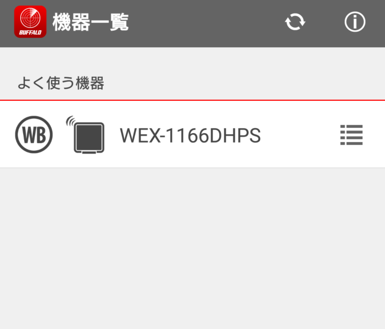Click the WB circular badge icon

34,134
